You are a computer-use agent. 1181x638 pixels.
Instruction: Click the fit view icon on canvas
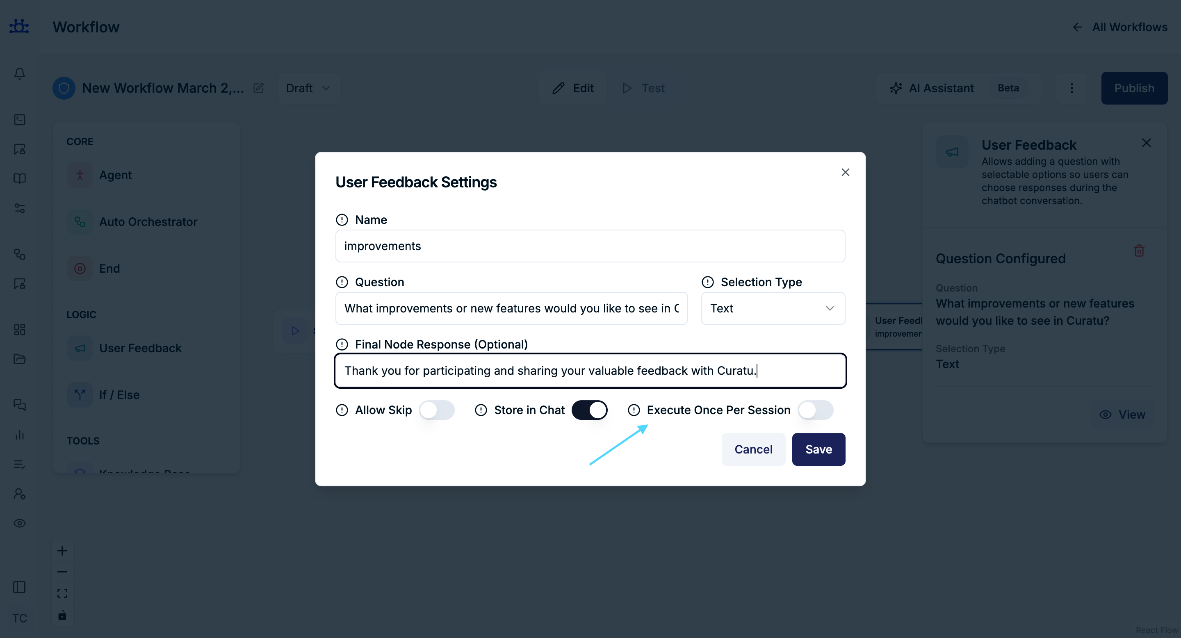pos(62,594)
